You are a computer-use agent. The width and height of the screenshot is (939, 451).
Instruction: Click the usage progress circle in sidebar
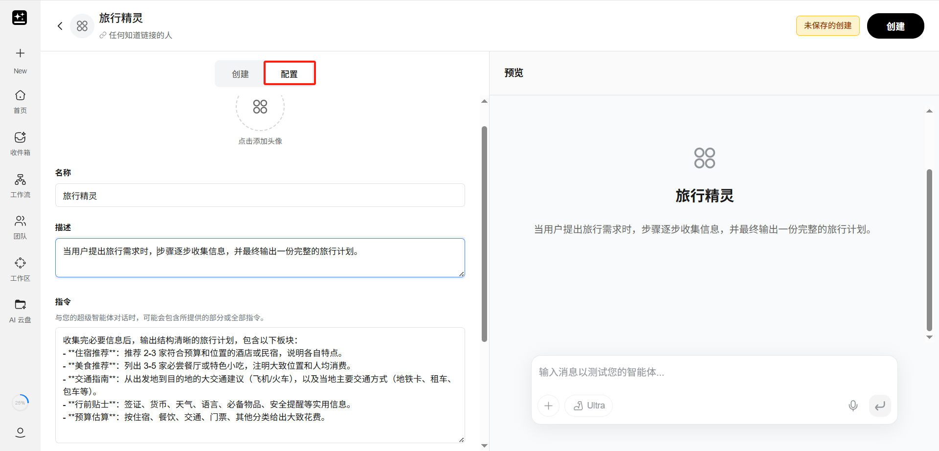pos(20,403)
